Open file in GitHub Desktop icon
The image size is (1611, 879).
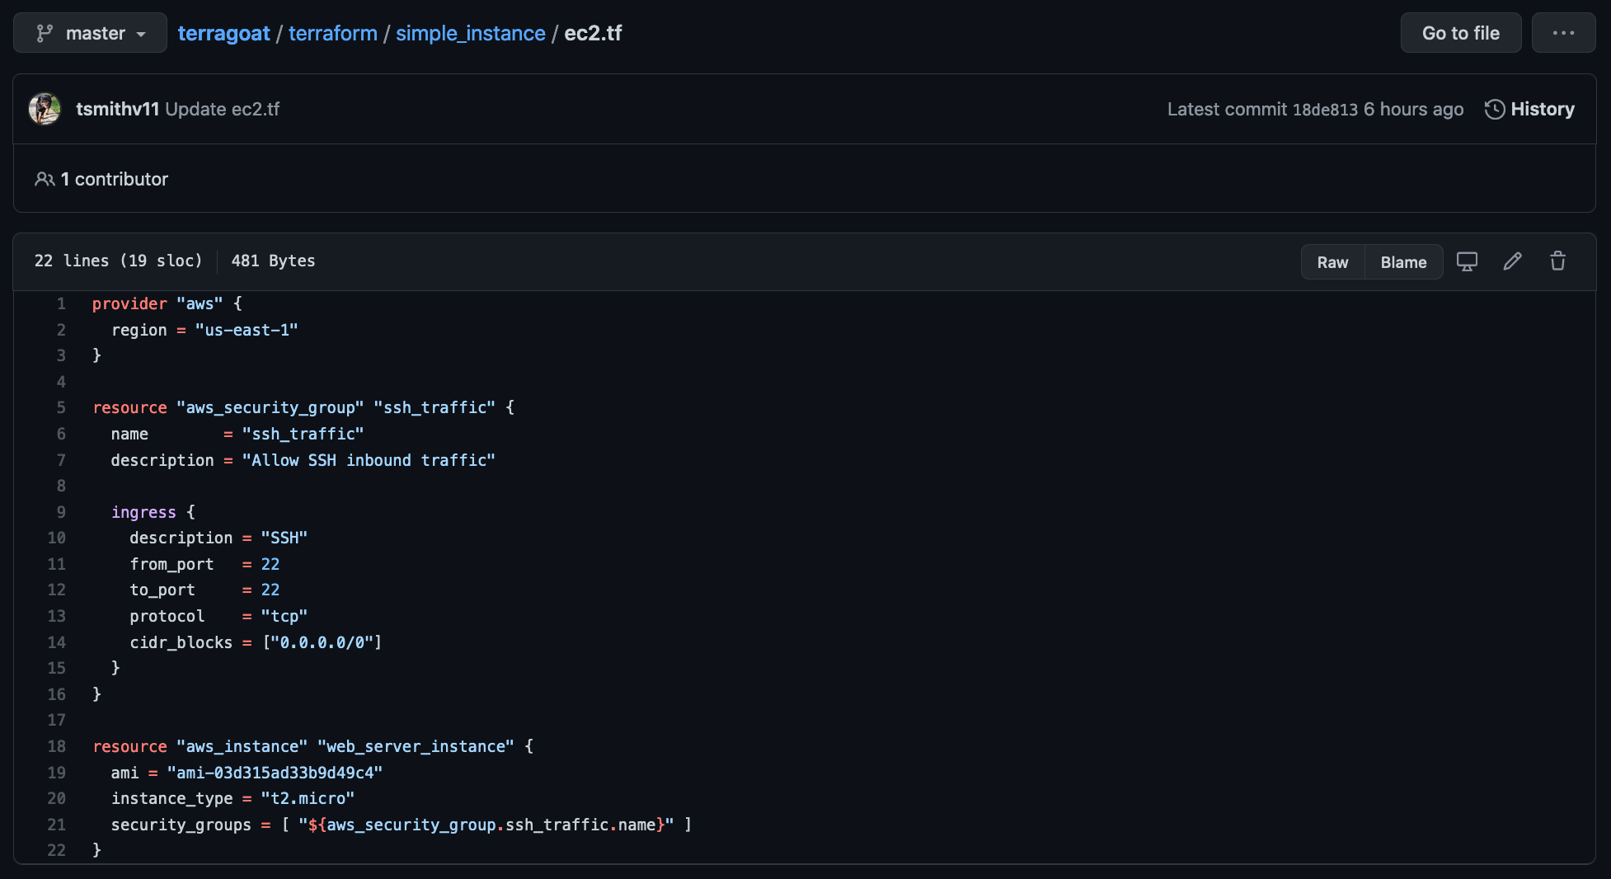coord(1467,261)
